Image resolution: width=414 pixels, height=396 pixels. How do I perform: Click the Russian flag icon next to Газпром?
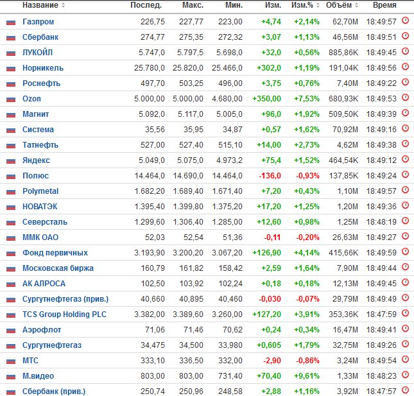[11, 22]
